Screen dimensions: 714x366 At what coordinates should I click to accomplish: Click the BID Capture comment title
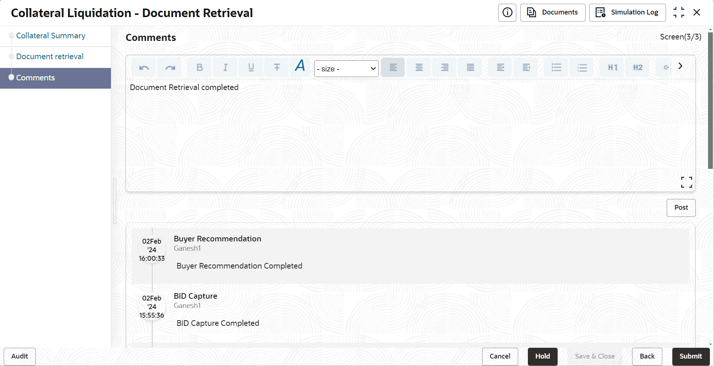coord(195,296)
